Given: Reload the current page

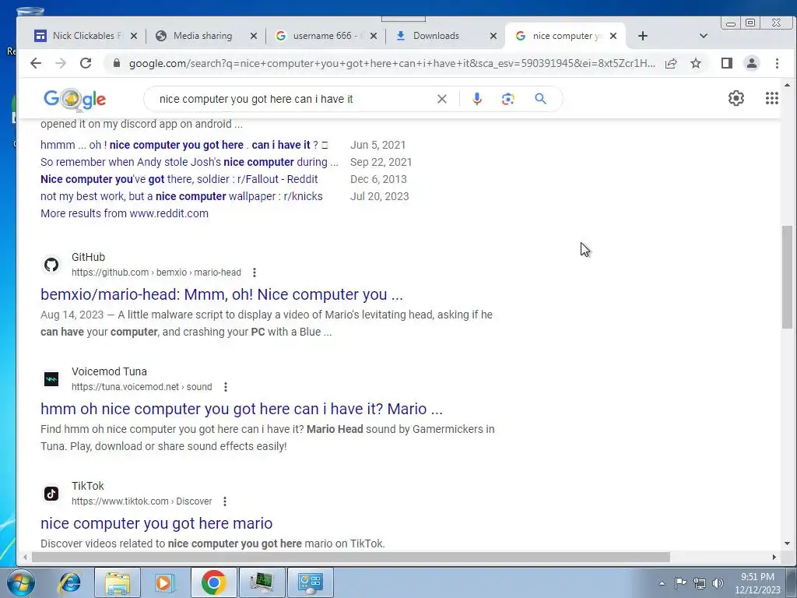Looking at the screenshot, I should [x=86, y=63].
